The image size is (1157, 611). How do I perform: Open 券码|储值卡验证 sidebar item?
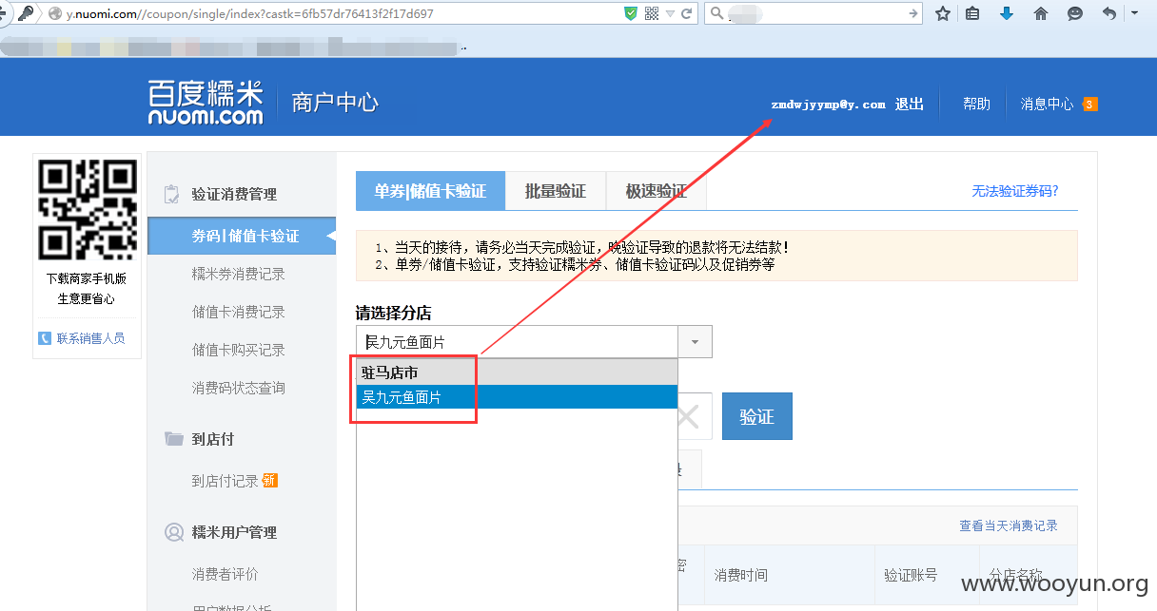(242, 236)
